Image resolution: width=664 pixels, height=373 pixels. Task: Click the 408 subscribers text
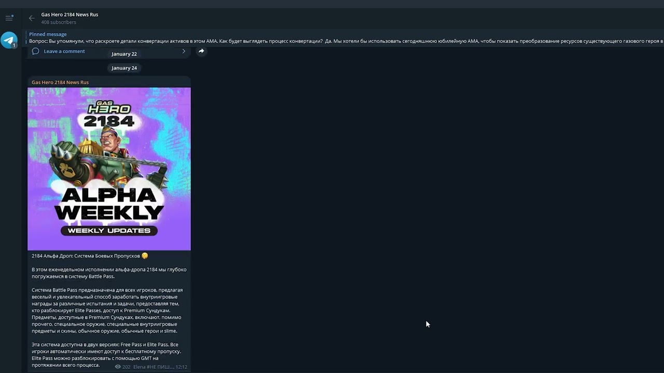(59, 22)
